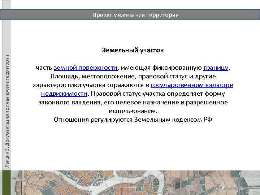
Task: Open the 'государственном кадастре' link
Action: coord(192,85)
